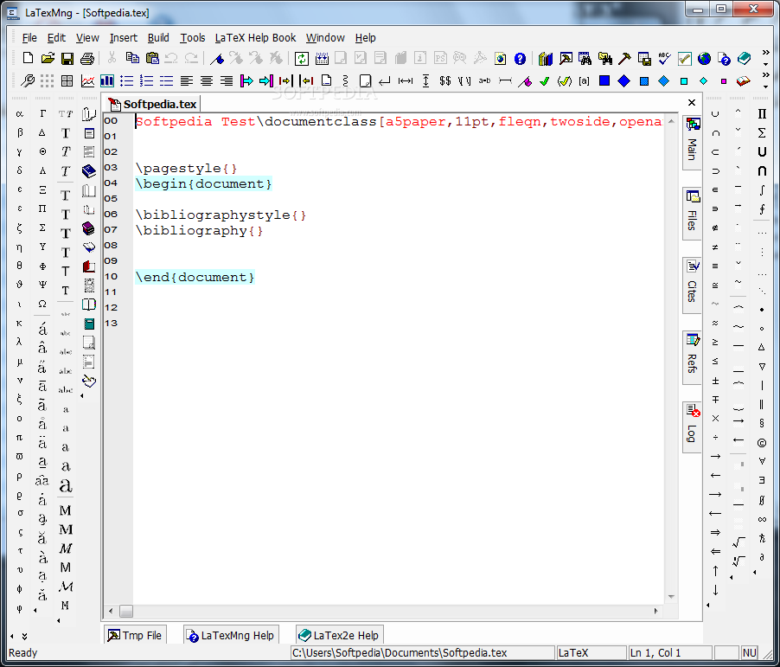Click the open red book icon

pyautogui.click(x=743, y=80)
